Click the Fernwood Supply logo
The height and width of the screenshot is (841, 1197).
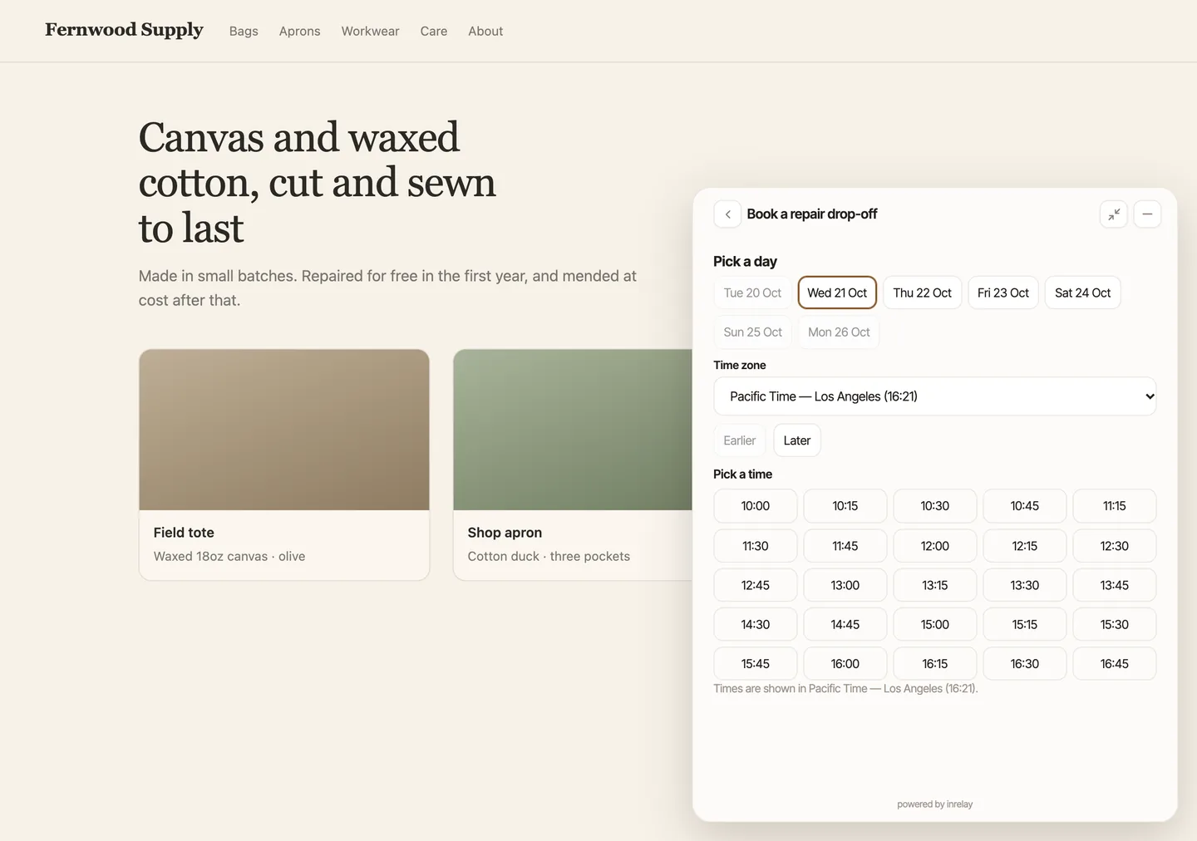(x=124, y=30)
